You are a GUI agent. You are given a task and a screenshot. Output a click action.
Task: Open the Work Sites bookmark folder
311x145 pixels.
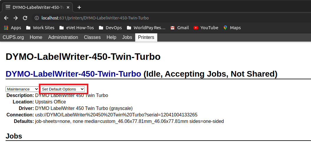[40, 28]
